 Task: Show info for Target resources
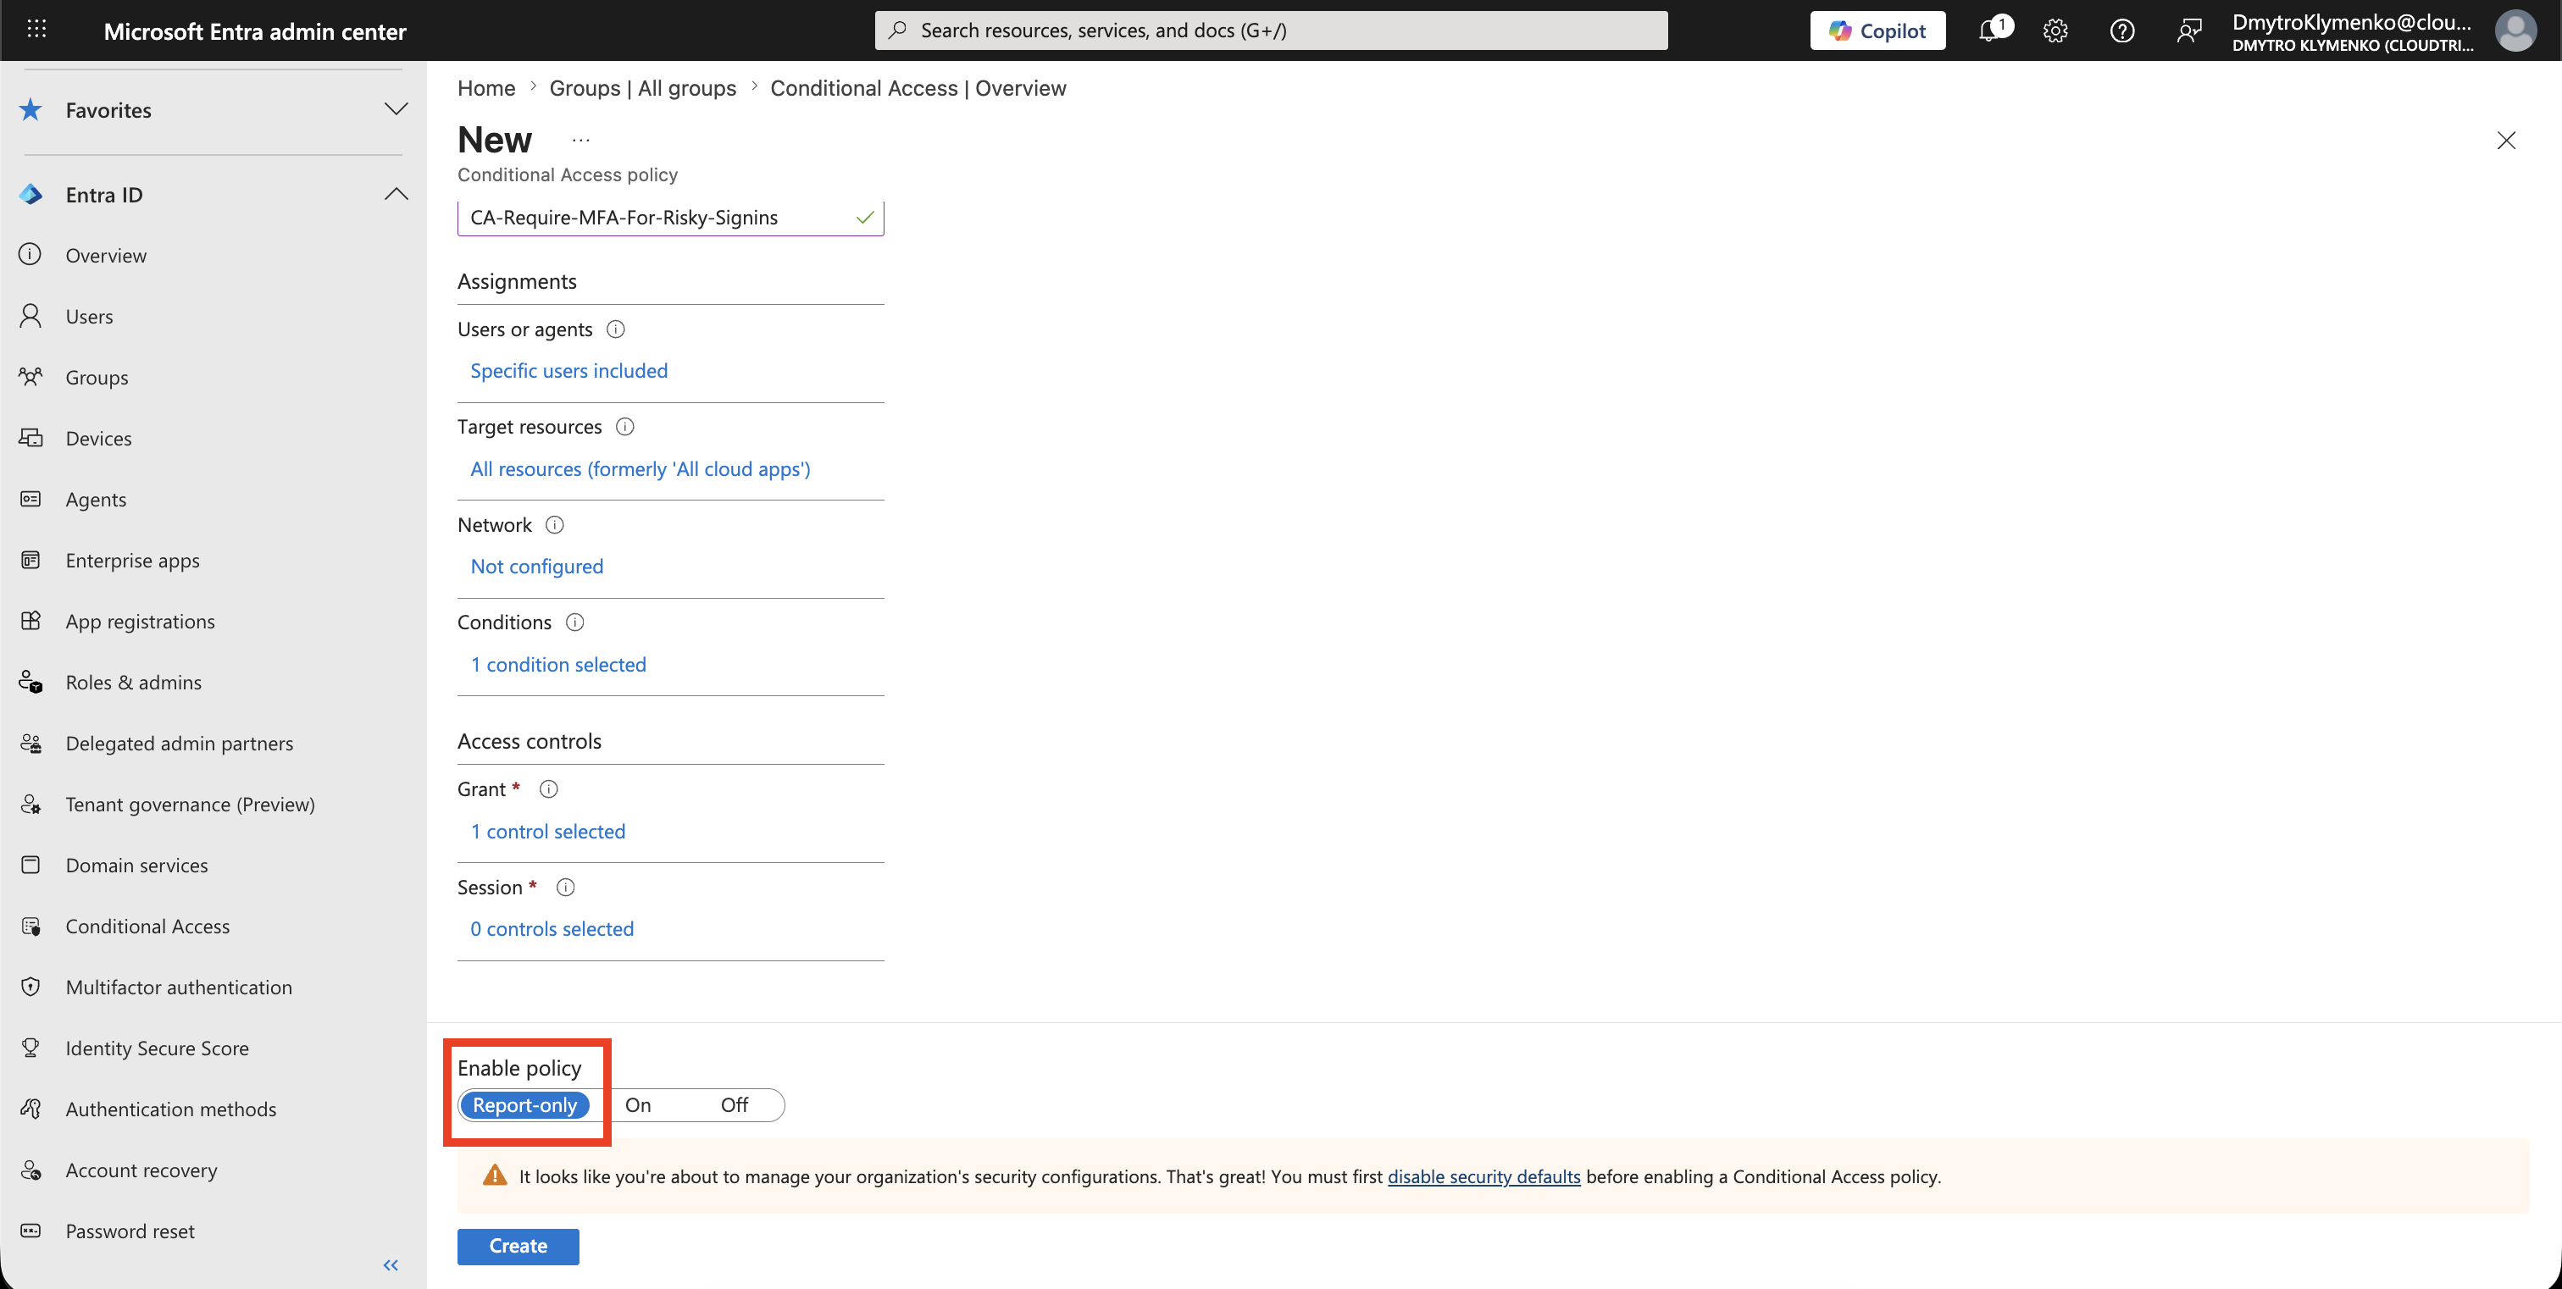click(x=624, y=426)
